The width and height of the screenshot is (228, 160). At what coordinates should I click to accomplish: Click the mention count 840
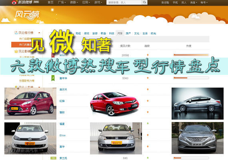(x=125, y=158)
